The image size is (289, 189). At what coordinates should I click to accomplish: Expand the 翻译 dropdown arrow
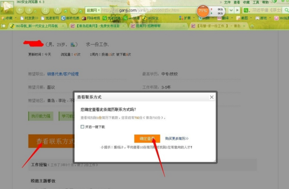pos(232,18)
